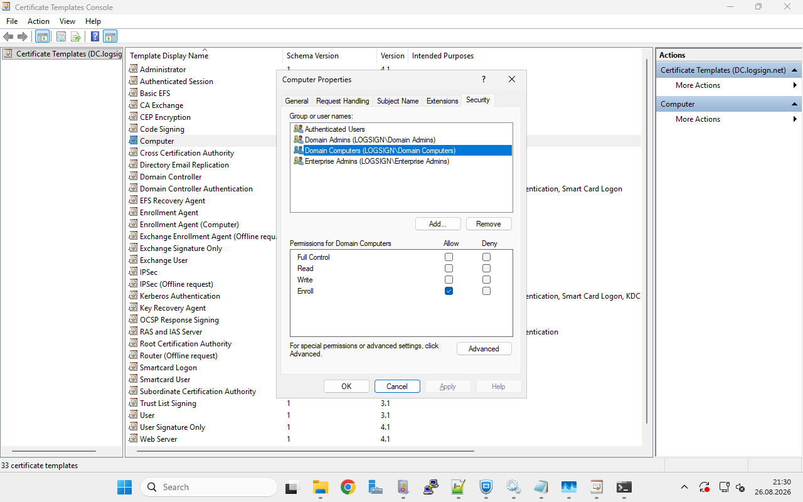
Task: Check Allow for Full Control
Action: [449, 257]
